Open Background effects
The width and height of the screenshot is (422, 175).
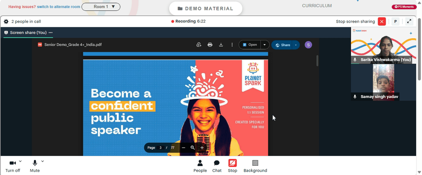tap(255, 166)
